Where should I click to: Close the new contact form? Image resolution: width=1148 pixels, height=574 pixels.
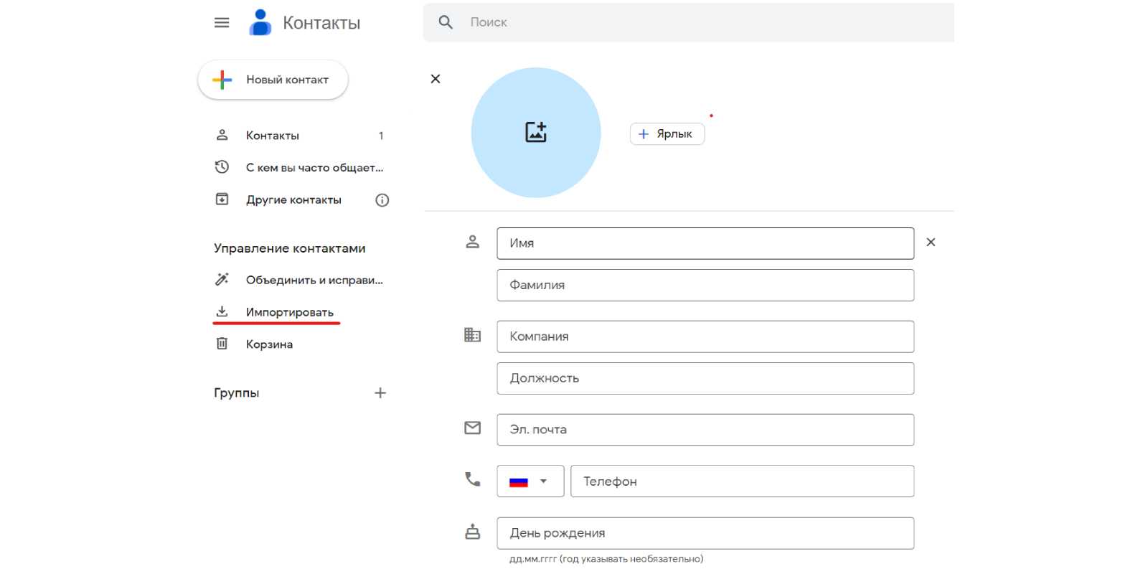[436, 79]
